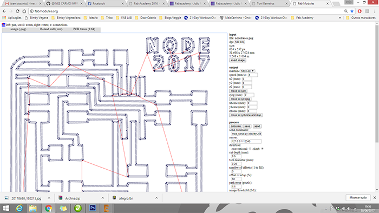Click the dpi input field
Screen dimensions: 379x213
239,42
